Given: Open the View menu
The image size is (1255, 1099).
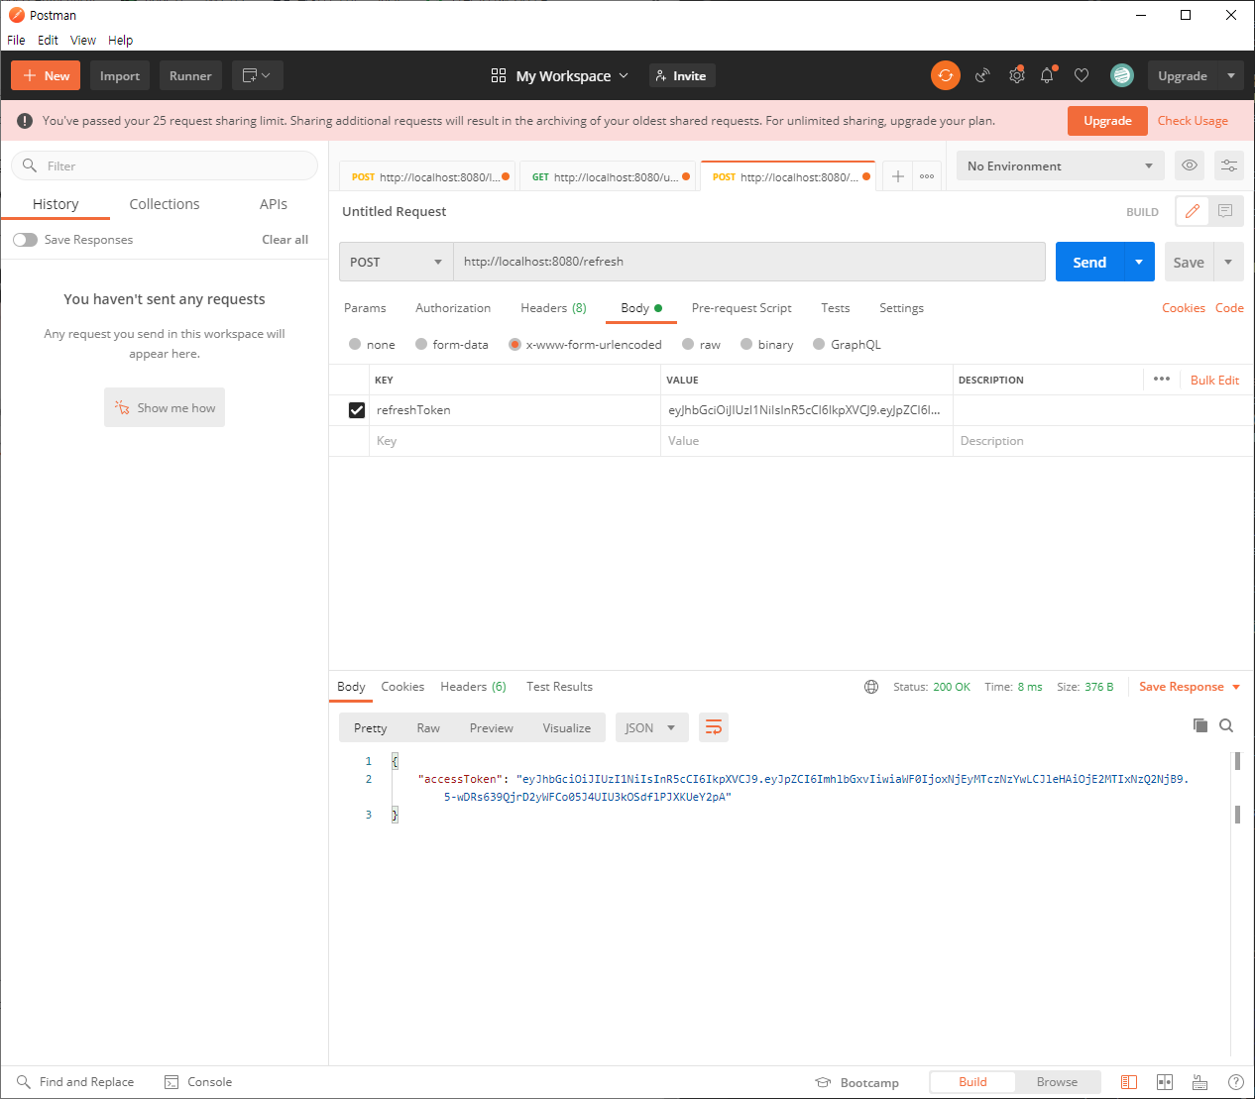Looking at the screenshot, I should [x=83, y=40].
